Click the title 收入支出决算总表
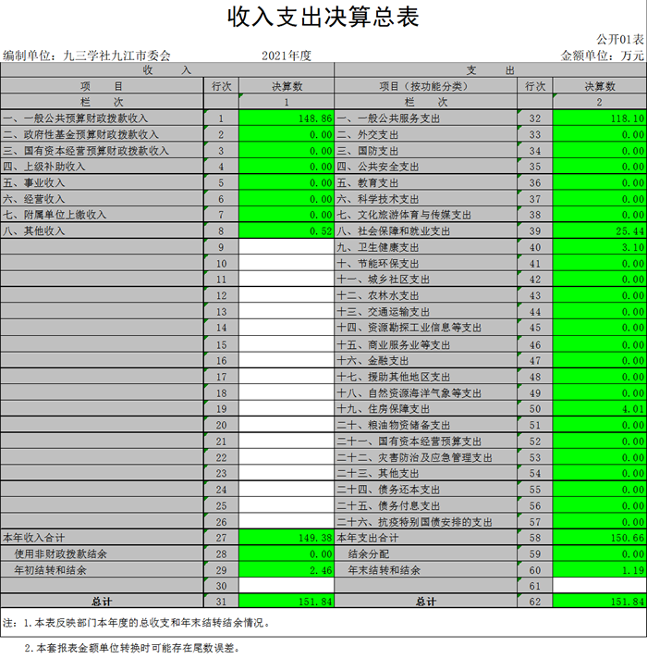The width and height of the screenshot is (647, 659). (323, 18)
